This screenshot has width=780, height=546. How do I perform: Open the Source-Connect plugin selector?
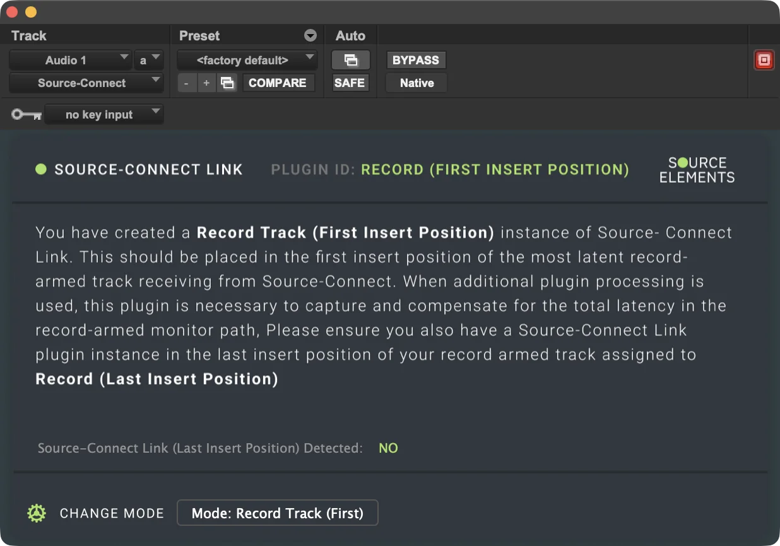pos(86,83)
